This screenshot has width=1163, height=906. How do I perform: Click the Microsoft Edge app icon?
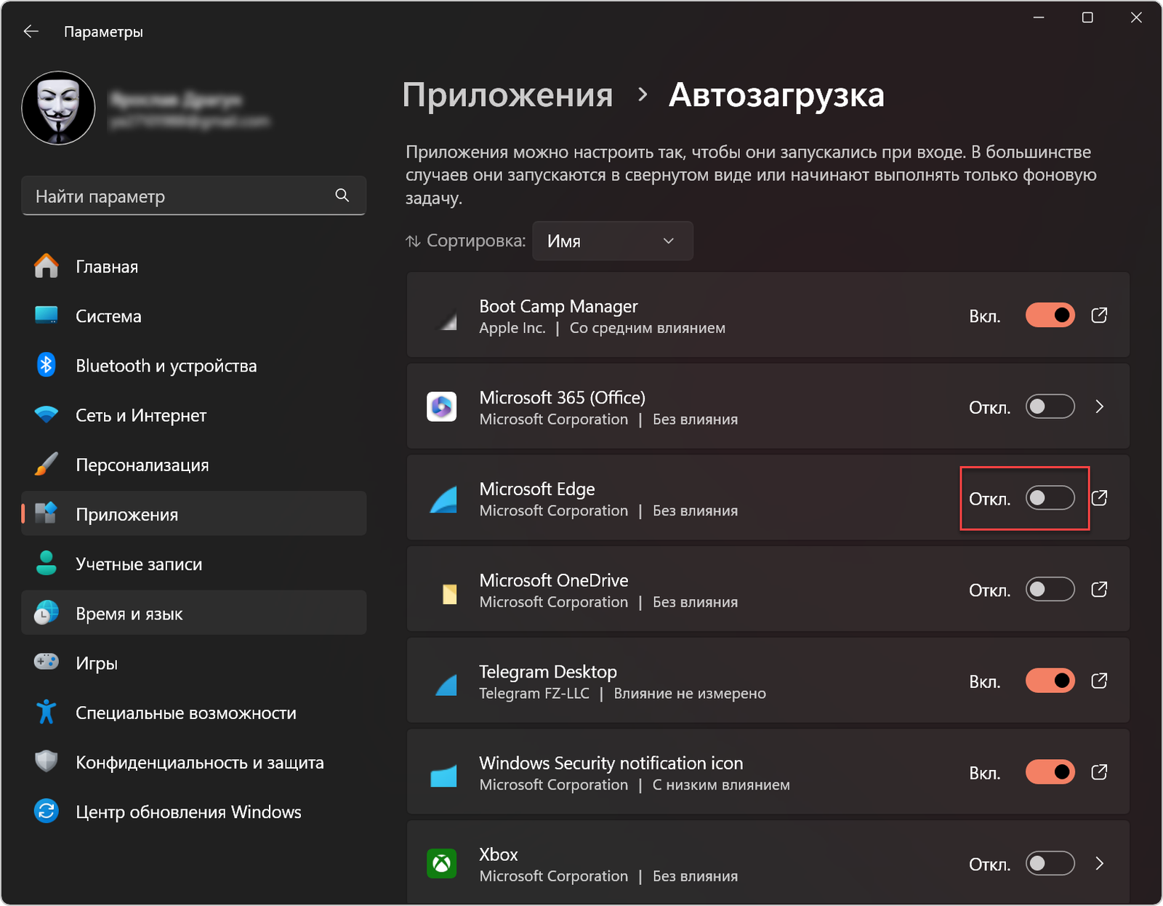pos(443,499)
